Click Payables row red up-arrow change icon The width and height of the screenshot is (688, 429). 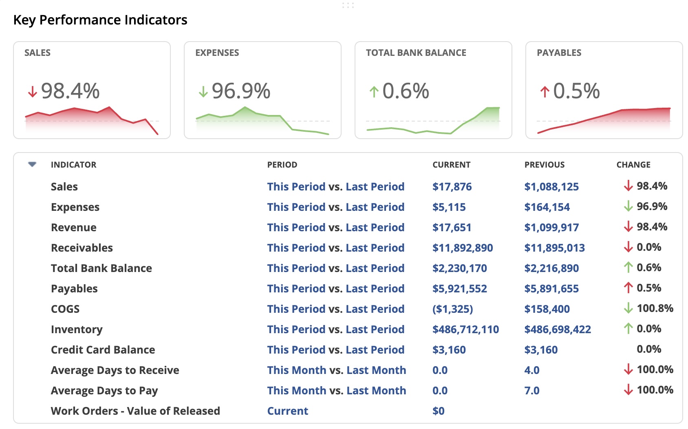628,288
